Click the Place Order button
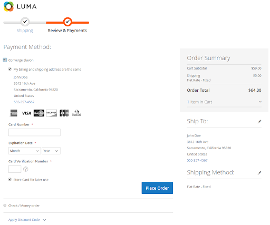Image resolution: width=270 pixels, height=225 pixels. pos(157,188)
